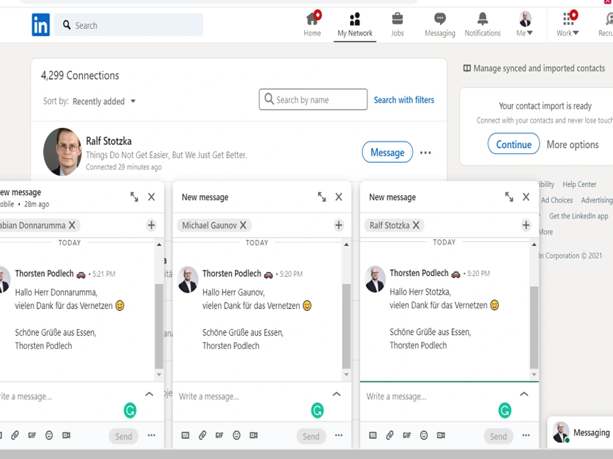Screen dimensions: 613x459
Task: Expand the Me profile dropdown
Action: (x=525, y=24)
